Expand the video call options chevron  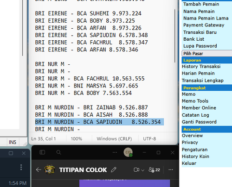143,170
